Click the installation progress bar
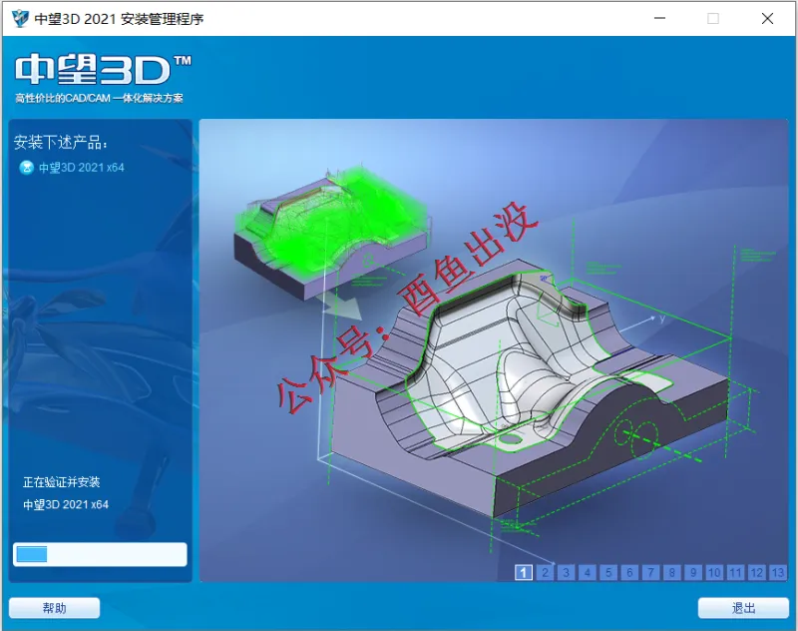 [100, 554]
